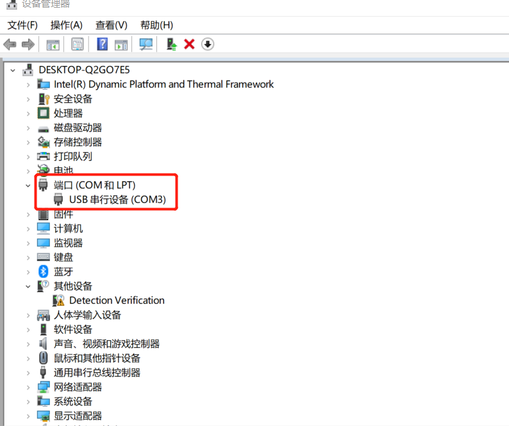Collapse the DESKTOP-Q2GO7E5 root node
The height and width of the screenshot is (426, 509).
(x=13, y=70)
